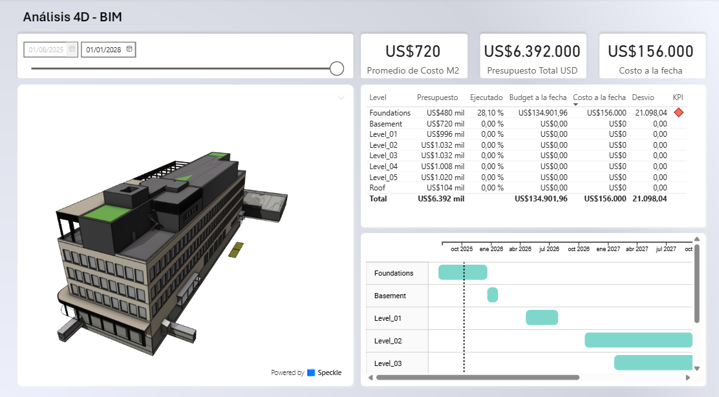Click the Gantt horizontal scrollbar thumb

tap(477, 377)
